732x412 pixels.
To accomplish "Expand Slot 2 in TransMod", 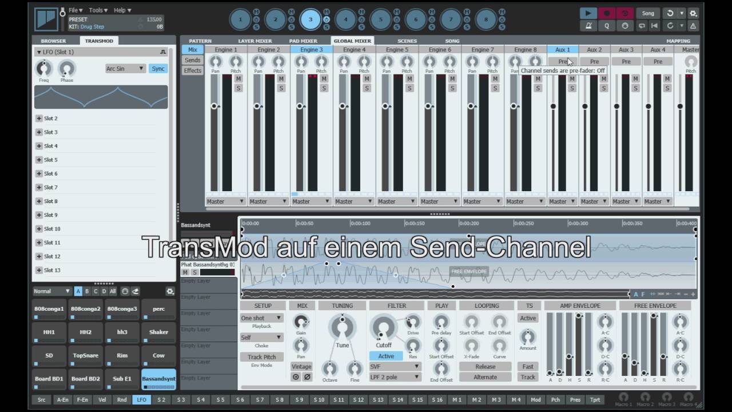I will [x=39, y=118].
